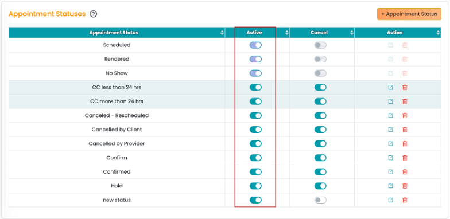Viewport: 450px width, 219px height.
Task: Sort by Action column arrows
Action: [438, 33]
